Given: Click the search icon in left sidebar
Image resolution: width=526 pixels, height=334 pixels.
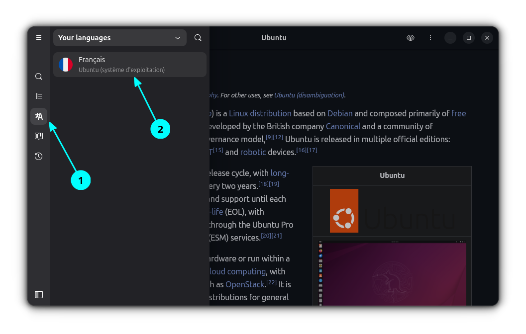Looking at the screenshot, I should [x=39, y=77].
